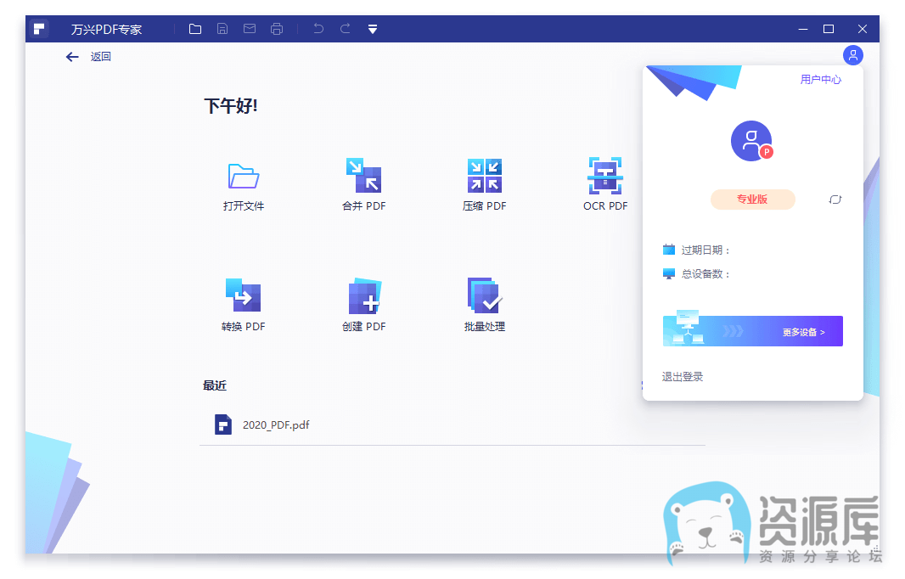The height and width of the screenshot is (579, 905).
Task: Click the print icon in title bar
Action: (277, 29)
